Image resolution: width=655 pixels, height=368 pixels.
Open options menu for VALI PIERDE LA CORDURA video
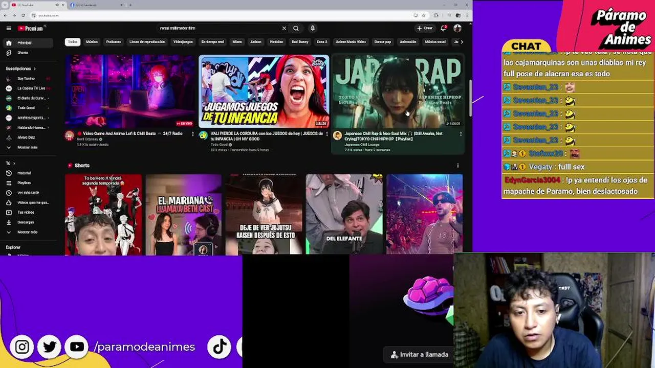click(327, 134)
